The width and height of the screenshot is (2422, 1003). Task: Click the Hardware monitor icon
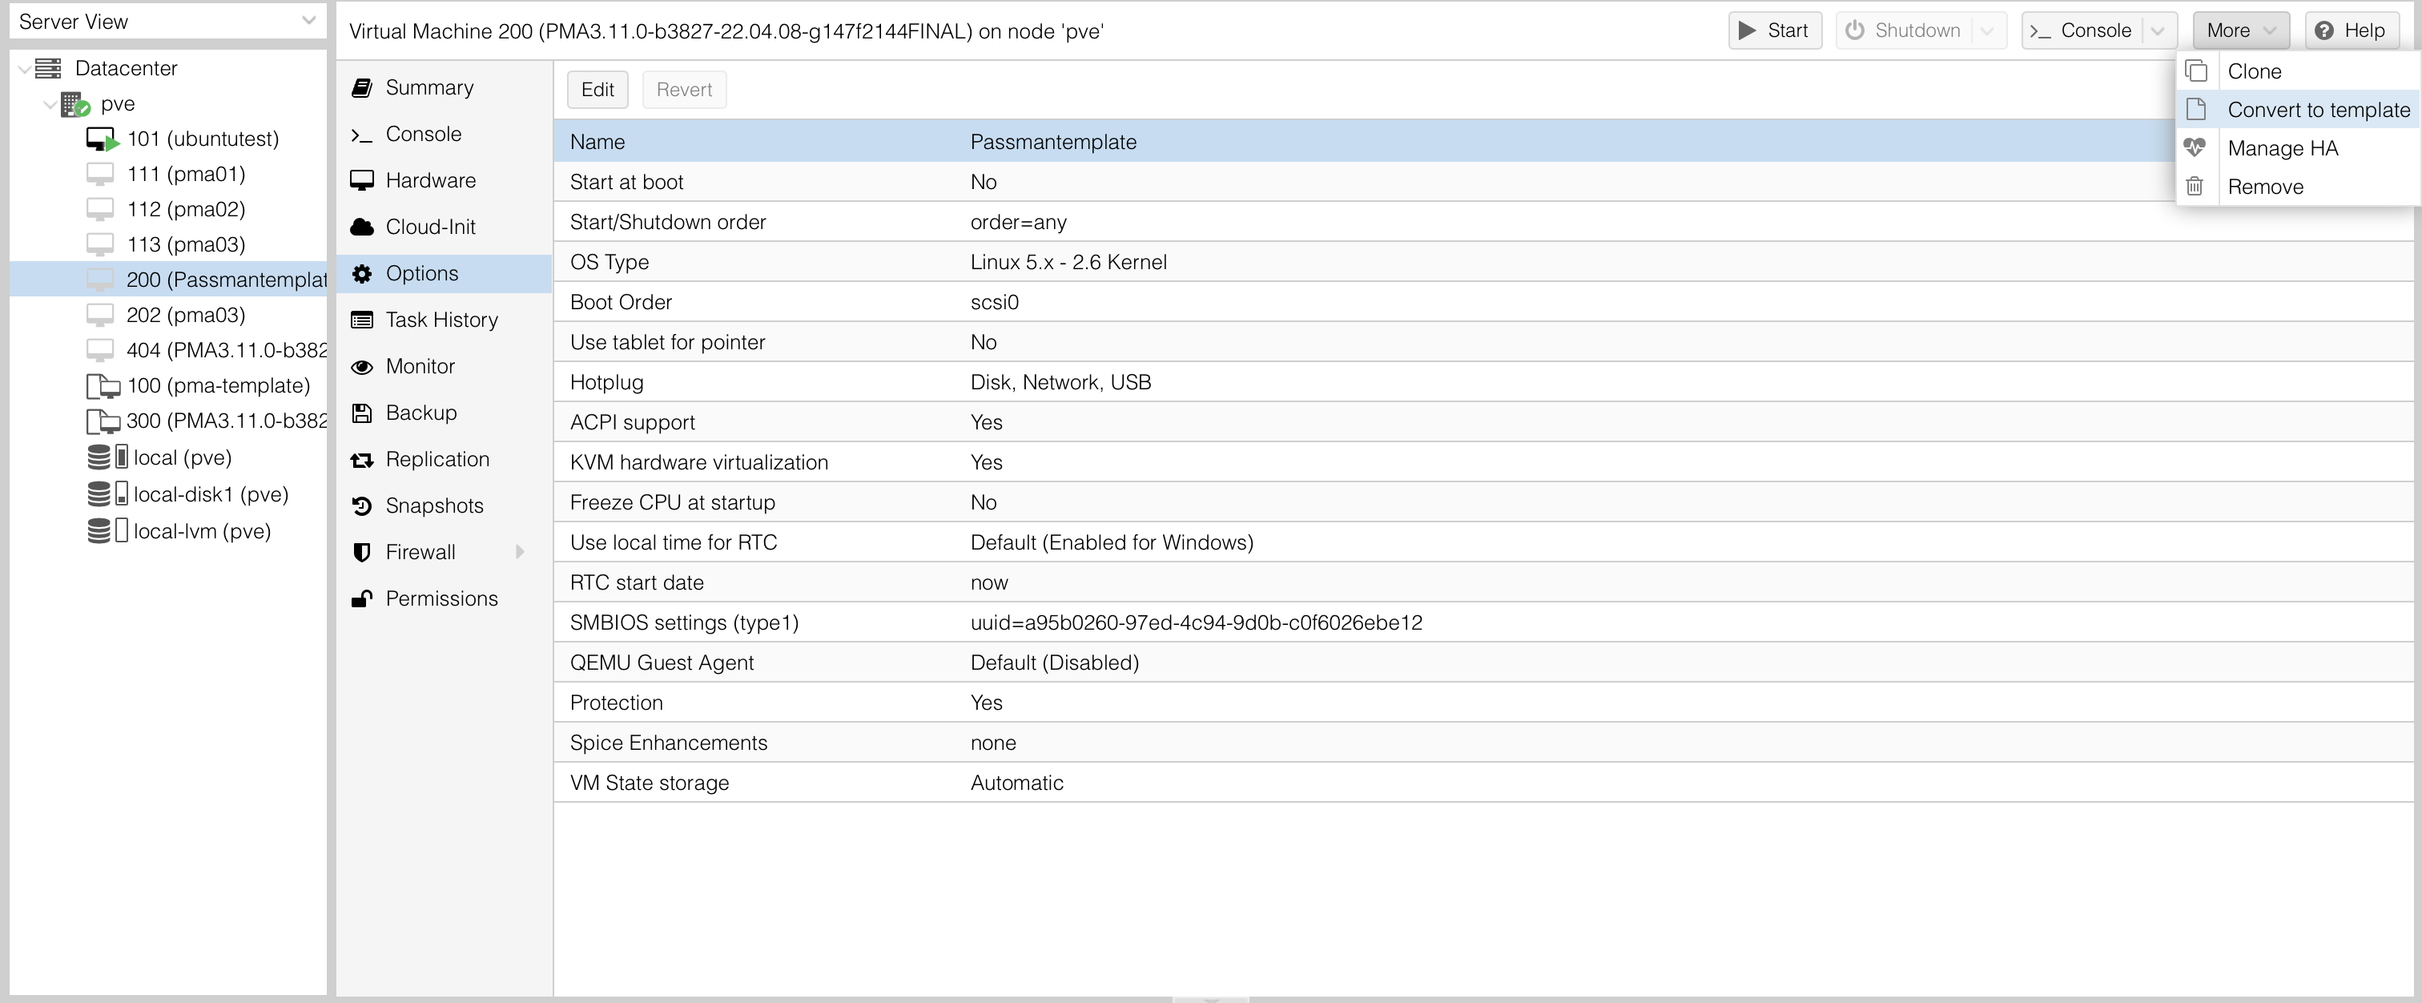(x=361, y=180)
